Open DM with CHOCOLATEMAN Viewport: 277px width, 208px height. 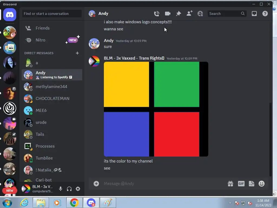click(52, 99)
